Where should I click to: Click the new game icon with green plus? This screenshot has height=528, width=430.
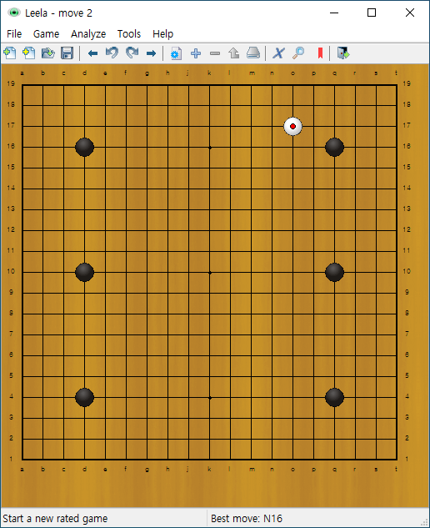click(10, 53)
